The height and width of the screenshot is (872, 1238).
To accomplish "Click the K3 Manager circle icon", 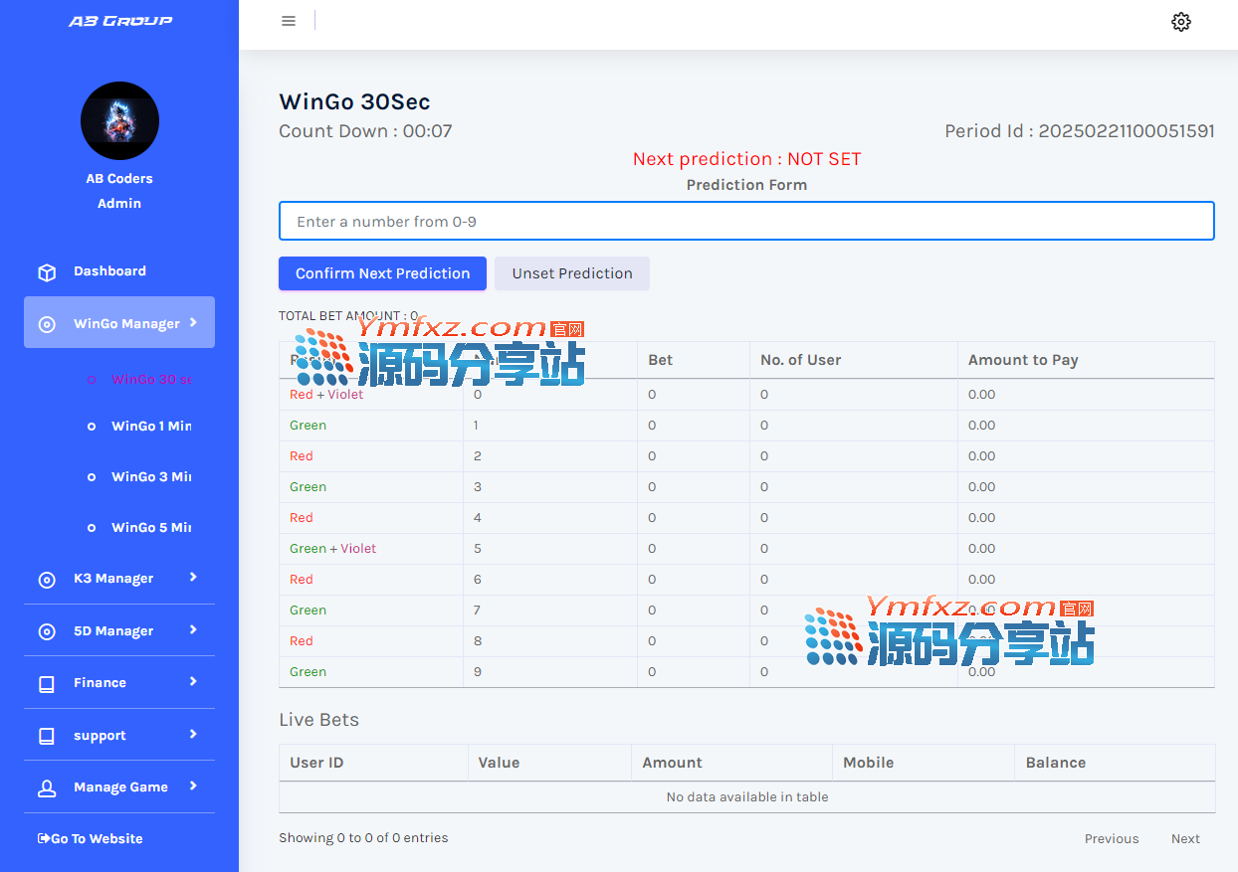I will (x=47, y=580).
